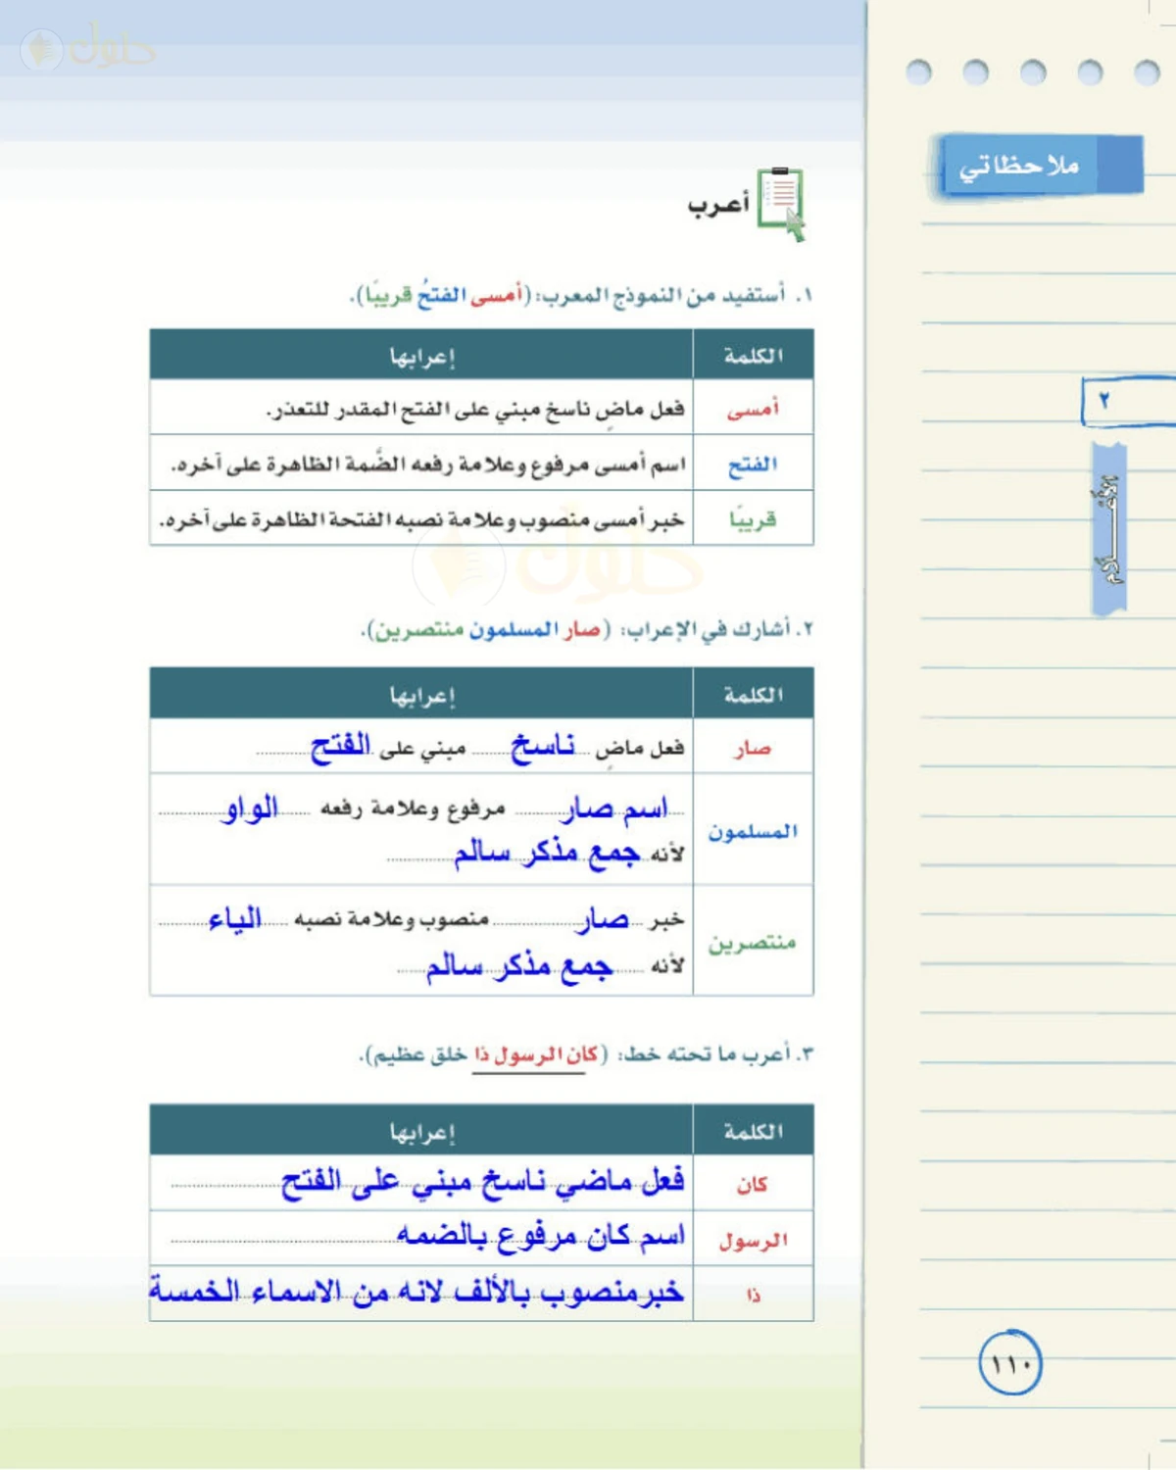Click the second table's الكلمة header
The image size is (1176, 1470).
click(x=754, y=695)
